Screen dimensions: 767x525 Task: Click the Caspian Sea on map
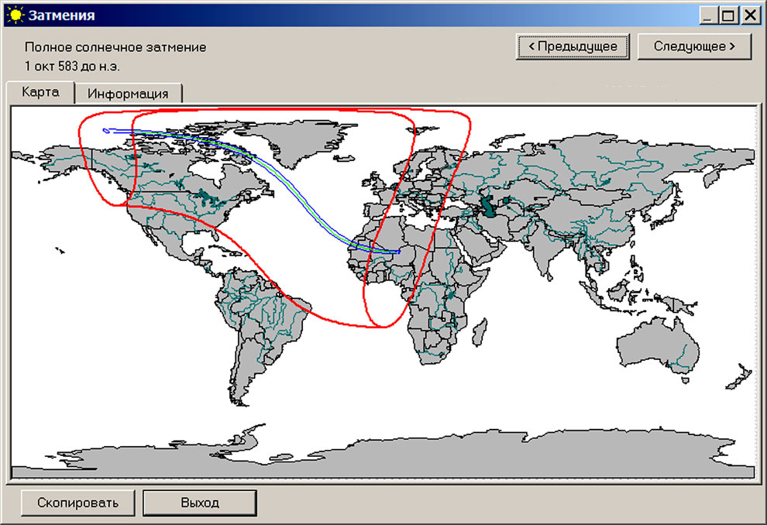pos(488,207)
